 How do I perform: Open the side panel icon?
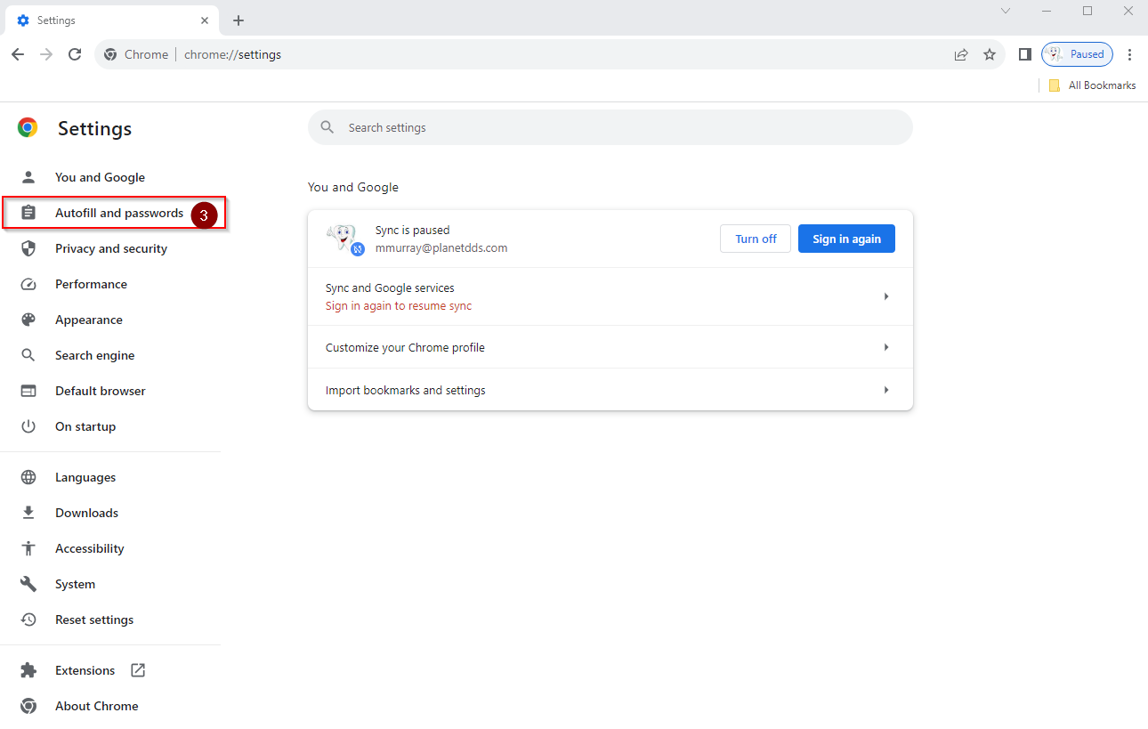(x=1024, y=54)
